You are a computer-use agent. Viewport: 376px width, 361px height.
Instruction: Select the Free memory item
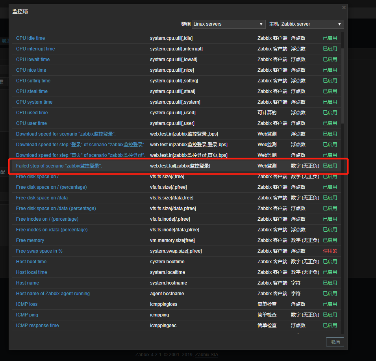pyautogui.click(x=30, y=240)
